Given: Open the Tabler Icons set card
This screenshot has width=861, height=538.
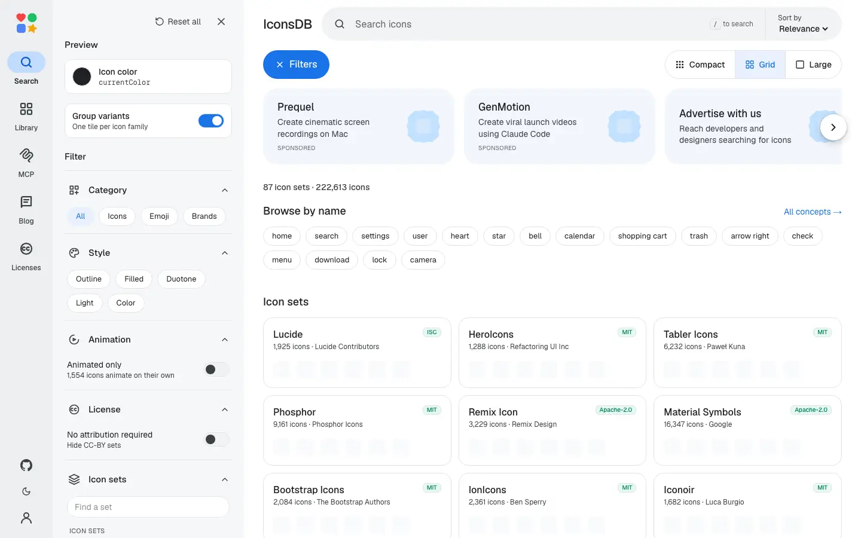Looking at the screenshot, I should click(x=747, y=353).
